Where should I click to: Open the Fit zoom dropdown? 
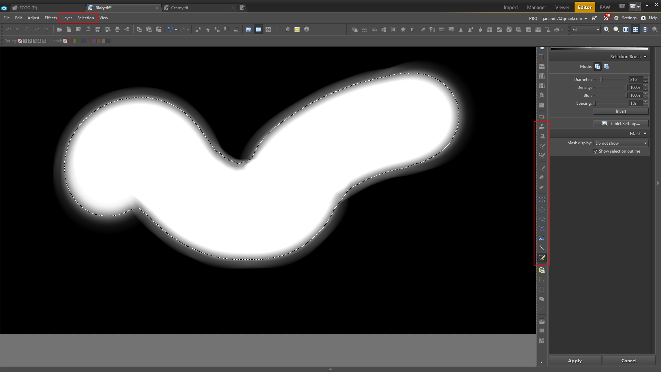click(586, 30)
